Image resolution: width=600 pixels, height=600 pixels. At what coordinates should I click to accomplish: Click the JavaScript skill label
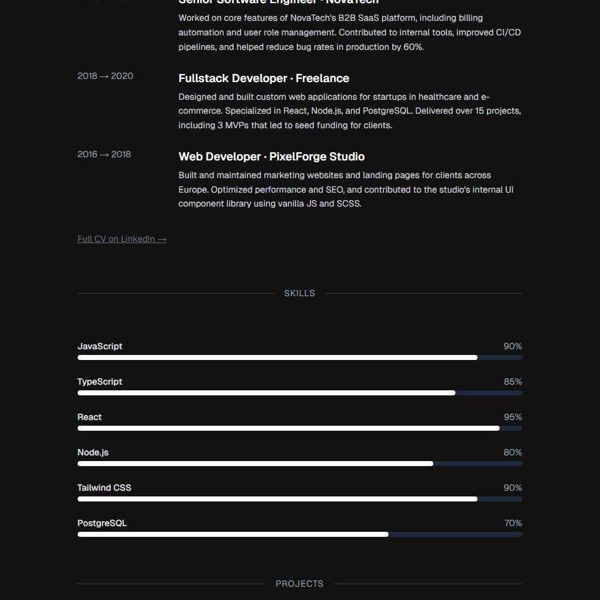(100, 346)
